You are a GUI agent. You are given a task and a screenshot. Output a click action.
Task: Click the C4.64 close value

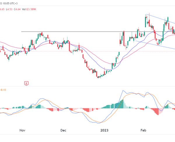(x=17, y=9)
